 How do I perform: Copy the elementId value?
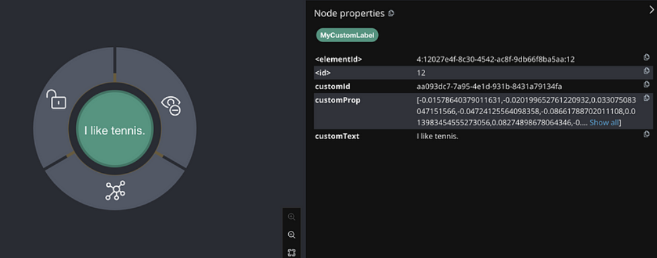pos(646,57)
